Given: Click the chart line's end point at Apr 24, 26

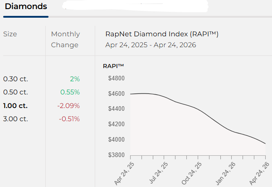Looking at the screenshot, I should pyautogui.click(x=265, y=143).
